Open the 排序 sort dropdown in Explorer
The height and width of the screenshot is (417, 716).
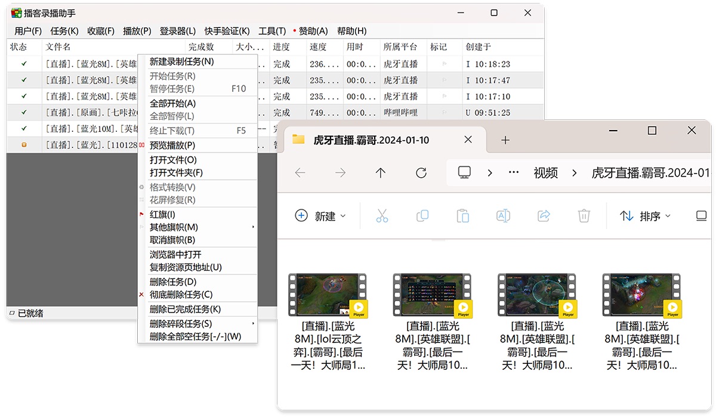pyautogui.click(x=646, y=216)
